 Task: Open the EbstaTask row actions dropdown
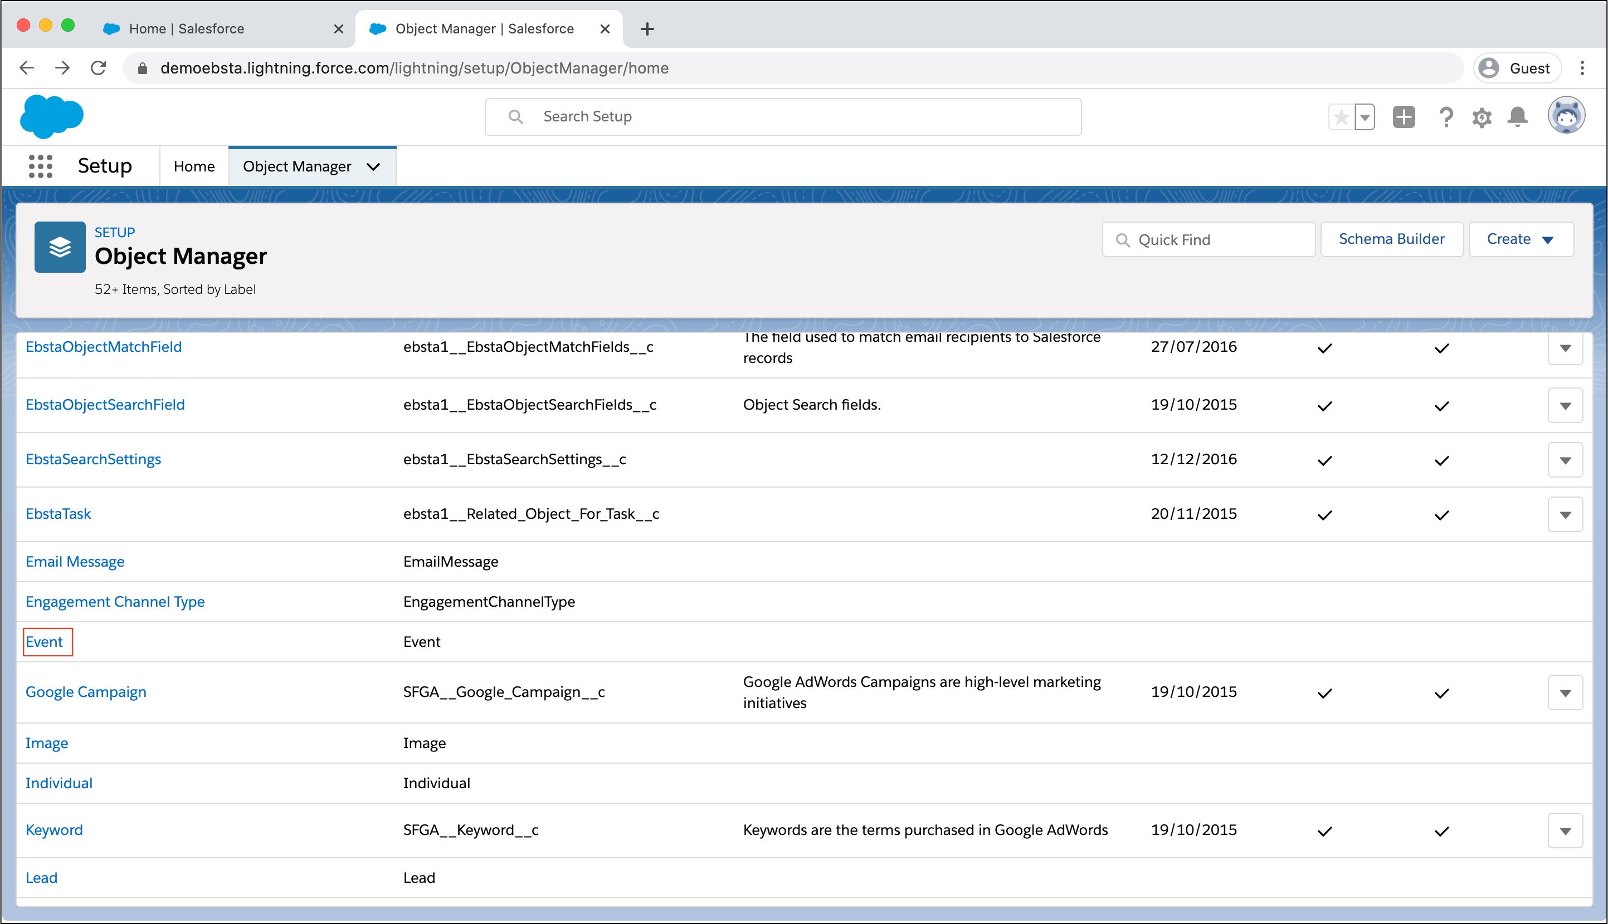point(1565,515)
